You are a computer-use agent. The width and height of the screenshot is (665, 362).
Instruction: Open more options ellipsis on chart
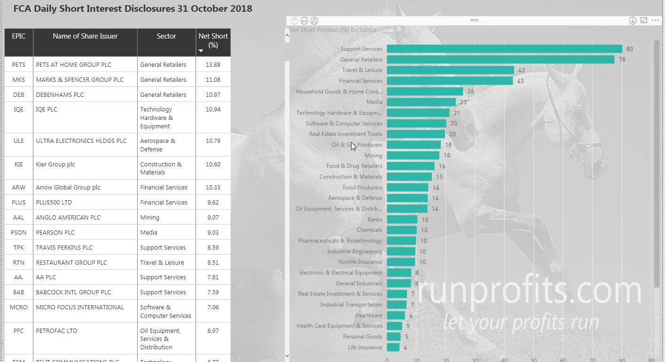tap(655, 21)
